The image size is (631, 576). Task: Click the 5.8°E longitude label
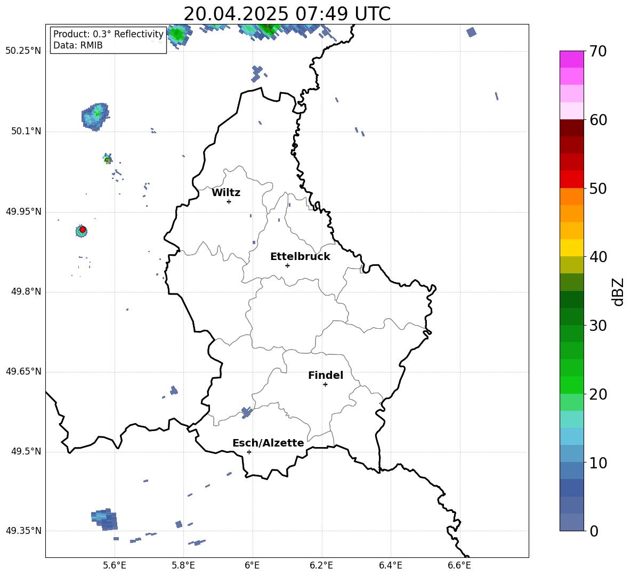(183, 565)
